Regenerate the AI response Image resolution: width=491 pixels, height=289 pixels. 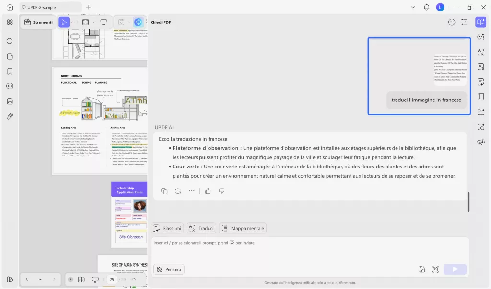178,191
